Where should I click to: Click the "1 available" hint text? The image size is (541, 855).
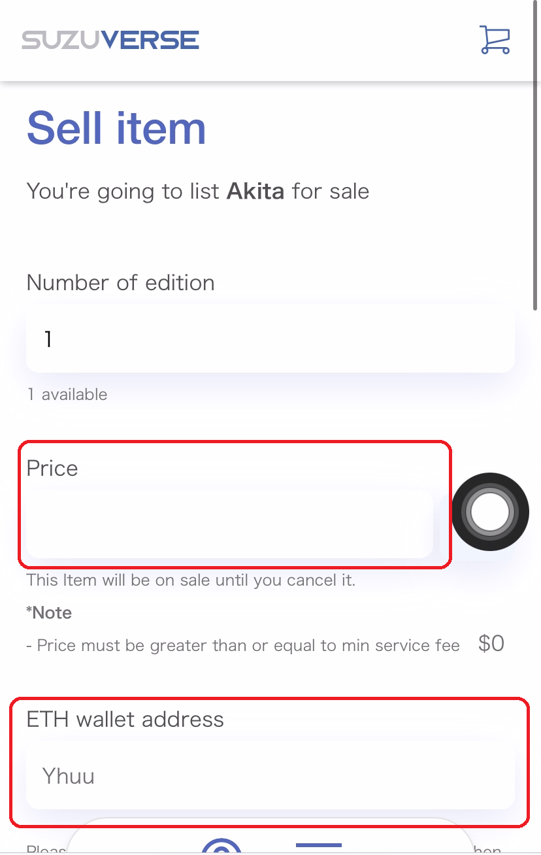(x=67, y=395)
